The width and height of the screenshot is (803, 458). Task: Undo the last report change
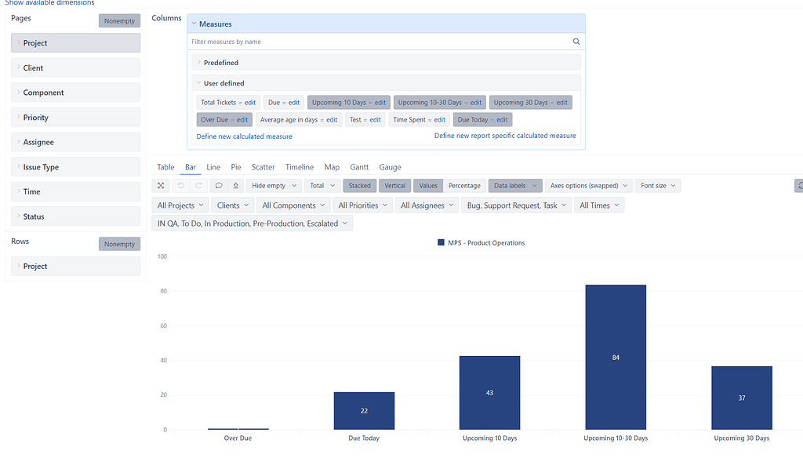click(180, 185)
